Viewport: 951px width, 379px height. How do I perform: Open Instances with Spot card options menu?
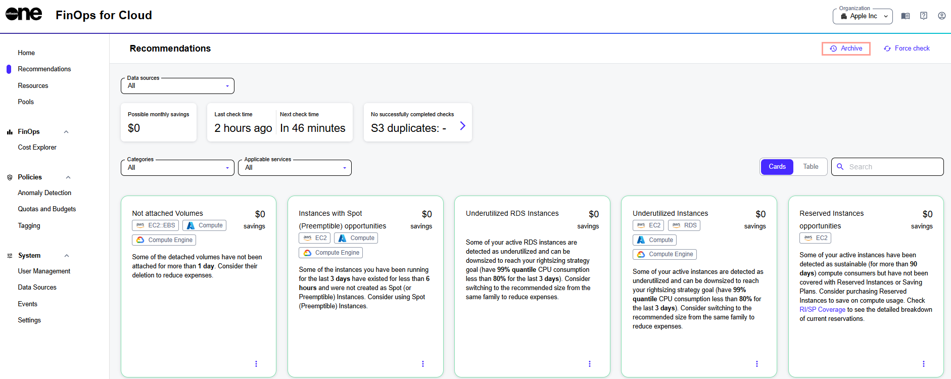click(423, 364)
